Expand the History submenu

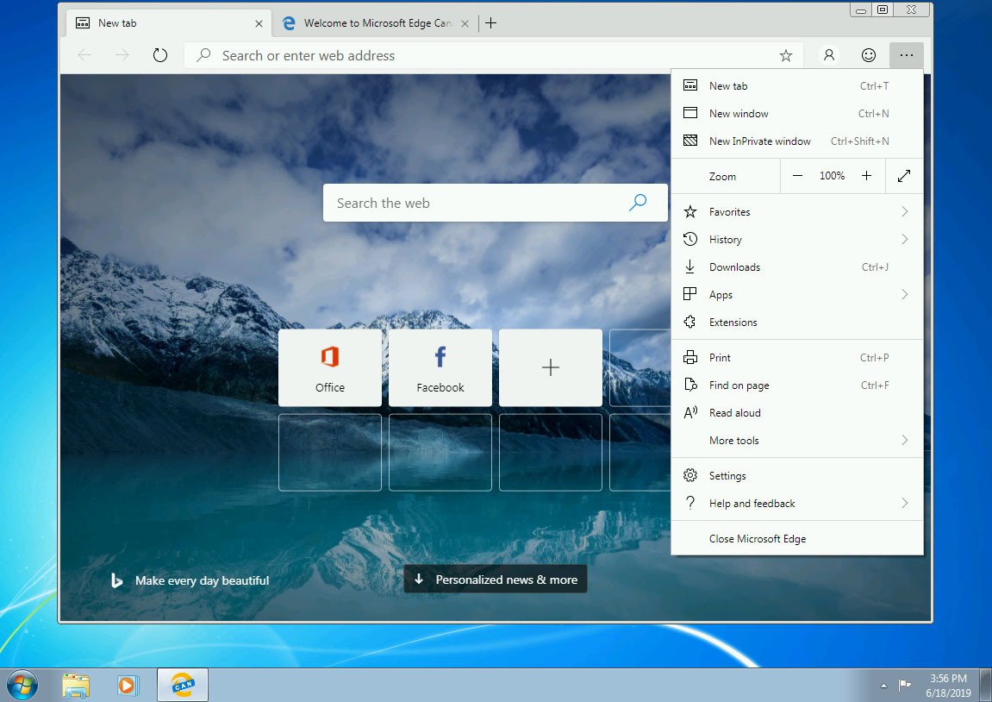point(726,239)
